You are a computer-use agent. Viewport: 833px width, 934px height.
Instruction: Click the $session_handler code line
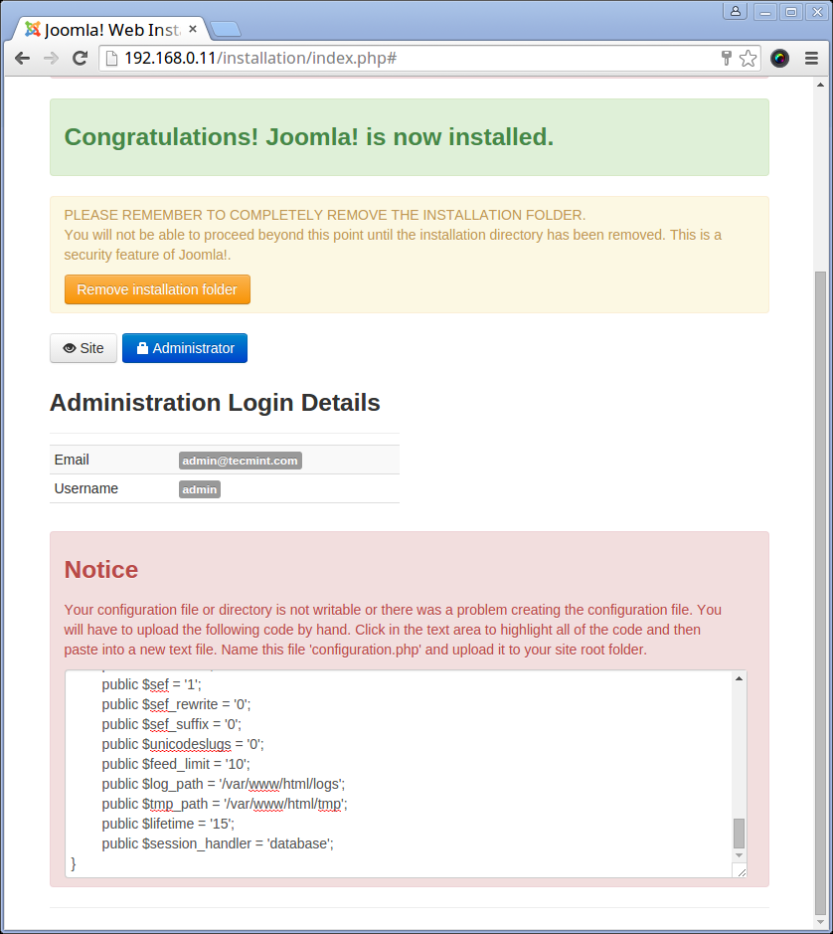(x=218, y=843)
